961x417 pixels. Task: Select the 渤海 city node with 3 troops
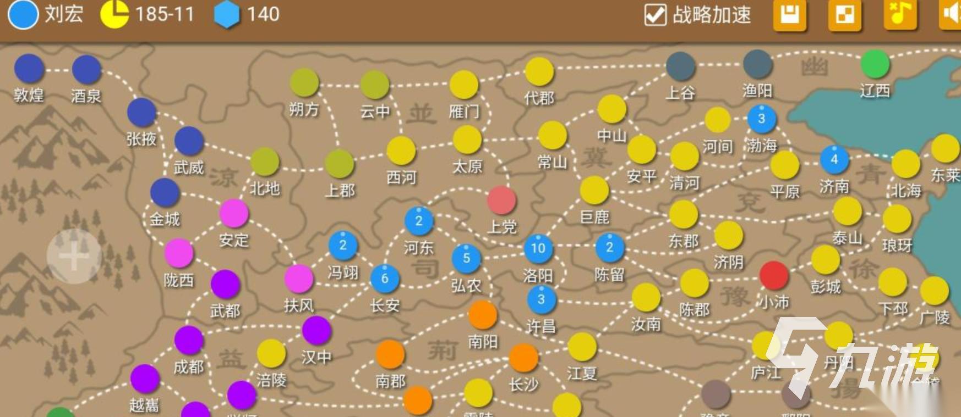tap(762, 119)
